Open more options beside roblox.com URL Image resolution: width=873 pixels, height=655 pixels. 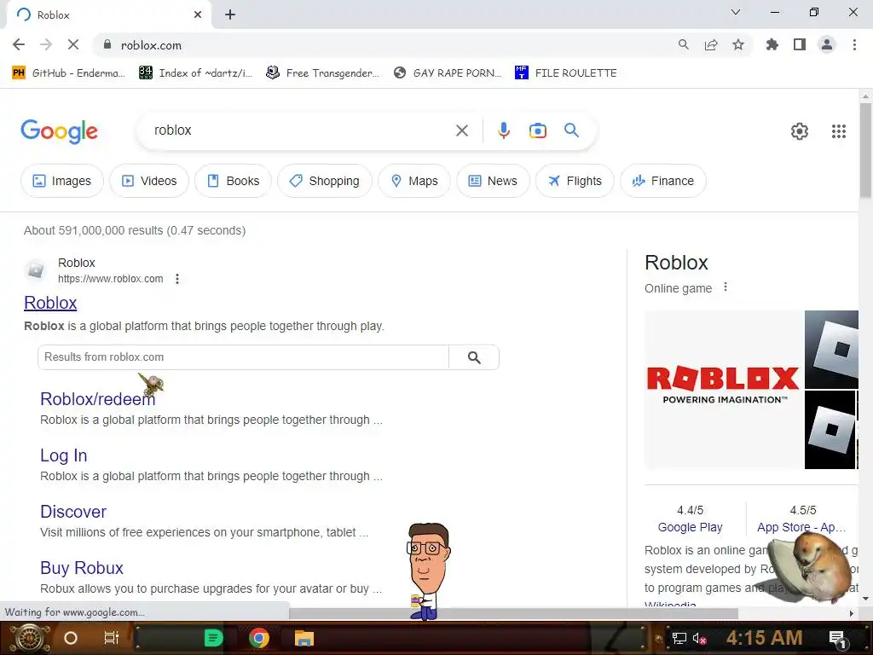[x=177, y=279]
